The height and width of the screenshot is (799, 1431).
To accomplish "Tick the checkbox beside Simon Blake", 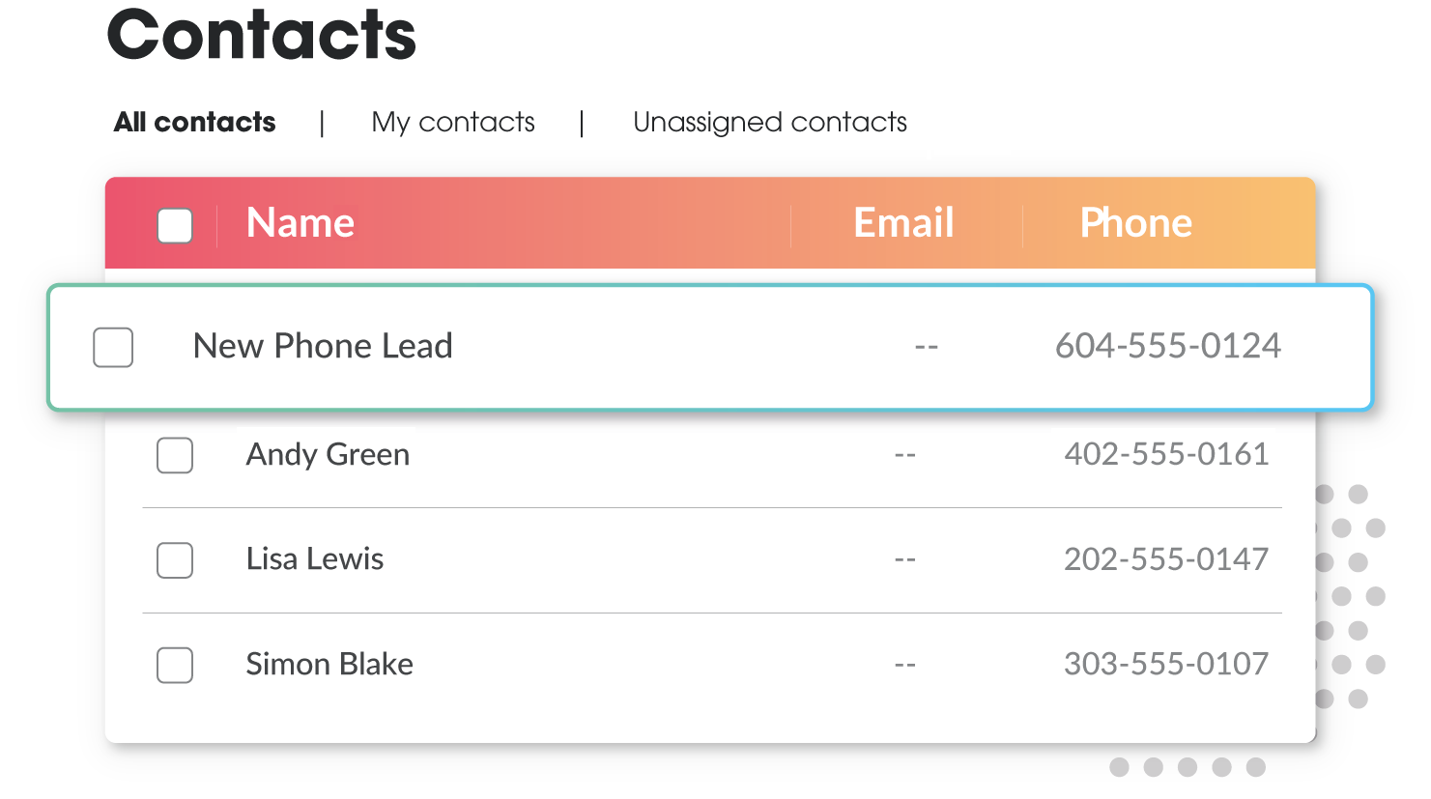I will pyautogui.click(x=175, y=666).
